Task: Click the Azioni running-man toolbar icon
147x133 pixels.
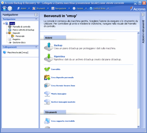Action: [18, 8]
